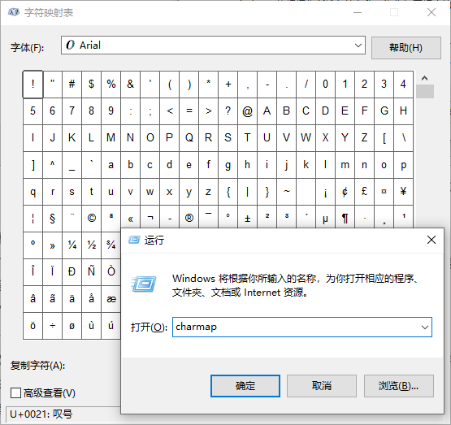This screenshot has height=425, width=451.
Task: Select the registered ® symbol cell
Action: (x=189, y=218)
